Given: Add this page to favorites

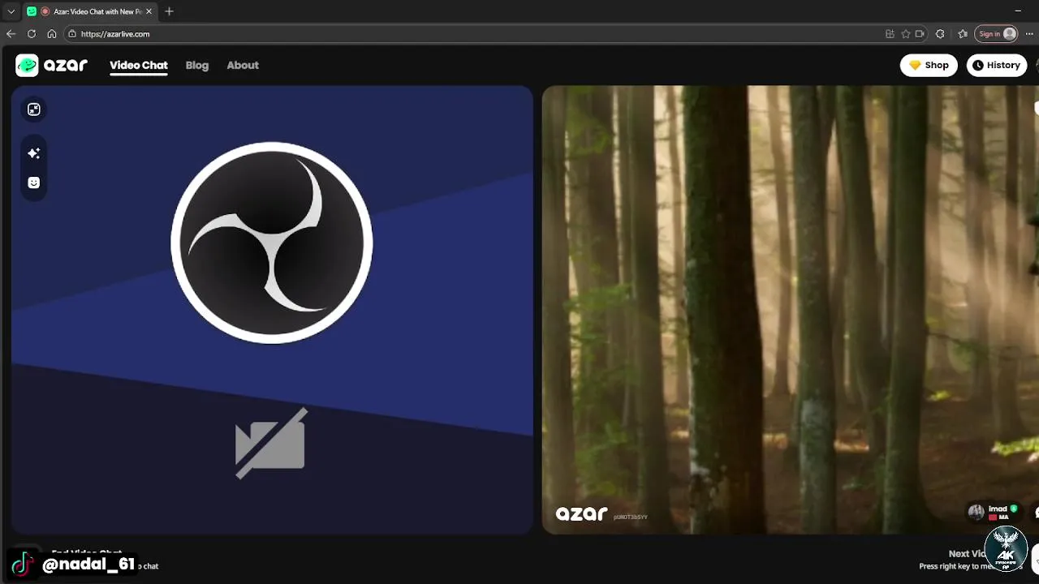Looking at the screenshot, I should coord(905,34).
